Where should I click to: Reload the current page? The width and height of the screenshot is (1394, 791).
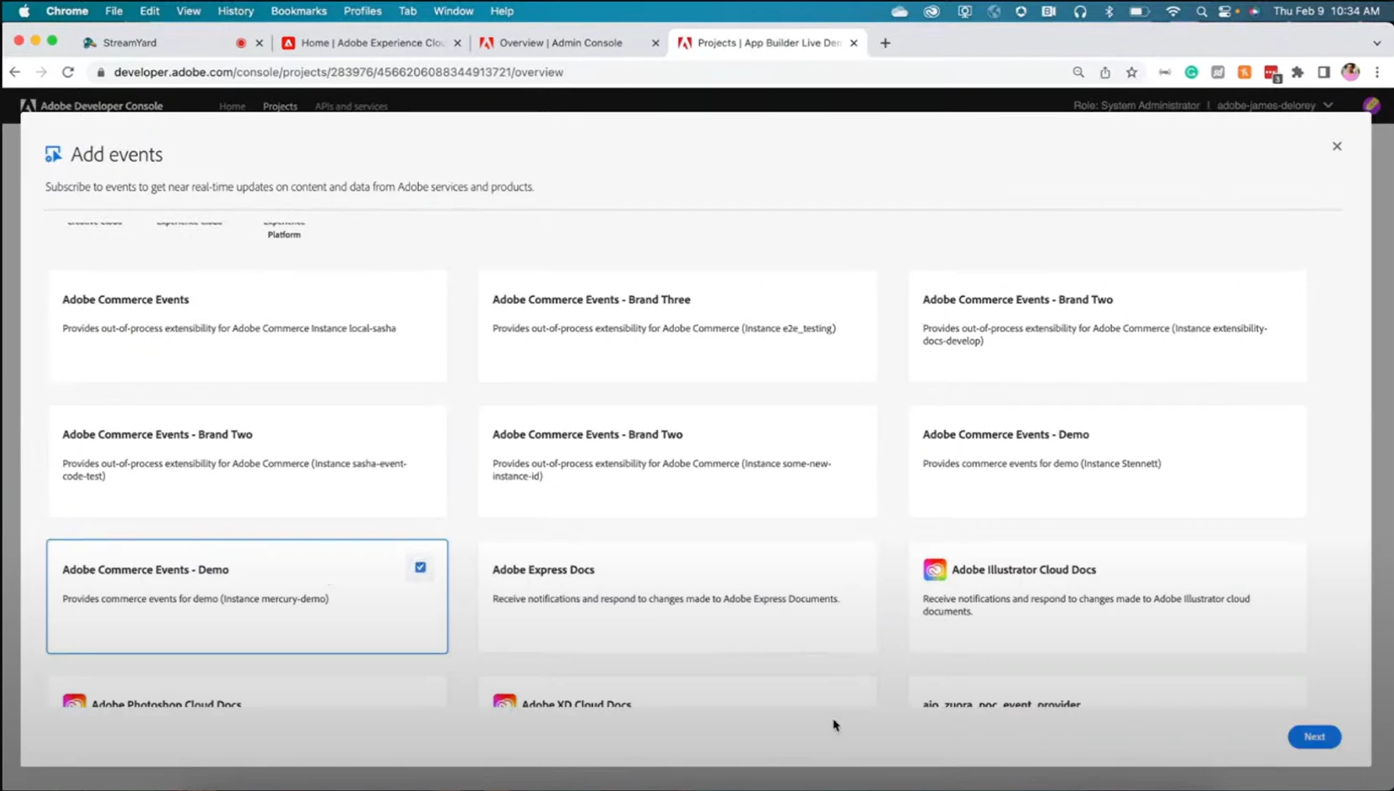[x=68, y=72]
